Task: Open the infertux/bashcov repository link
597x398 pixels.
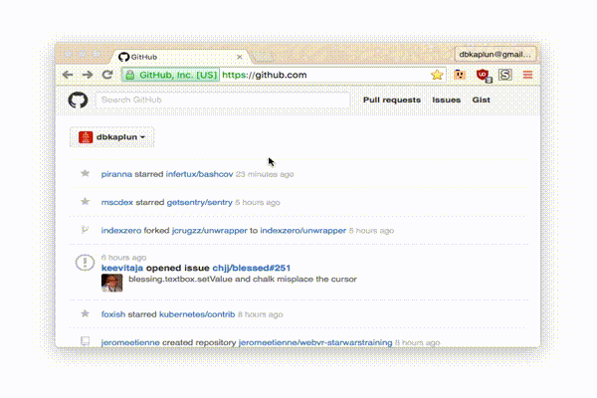Action: (200, 174)
